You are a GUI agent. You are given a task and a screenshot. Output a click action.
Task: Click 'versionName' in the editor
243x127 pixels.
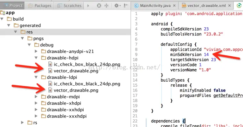click(183, 70)
